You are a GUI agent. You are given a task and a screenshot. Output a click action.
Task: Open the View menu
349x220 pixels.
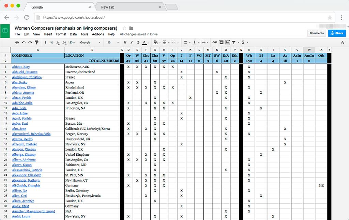click(37, 34)
